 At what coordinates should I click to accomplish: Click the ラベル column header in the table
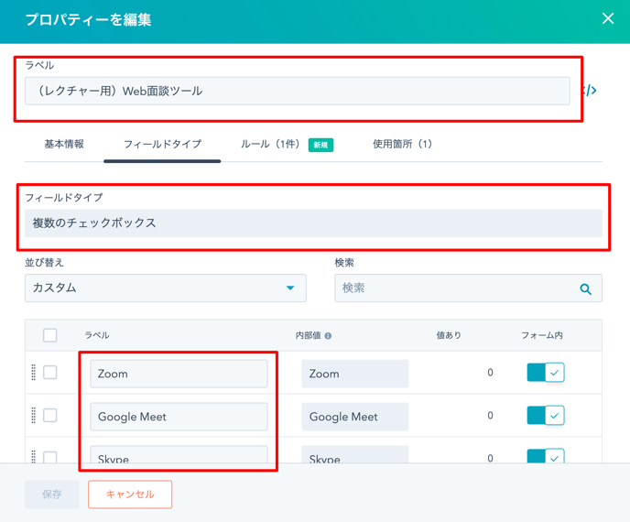pos(97,335)
